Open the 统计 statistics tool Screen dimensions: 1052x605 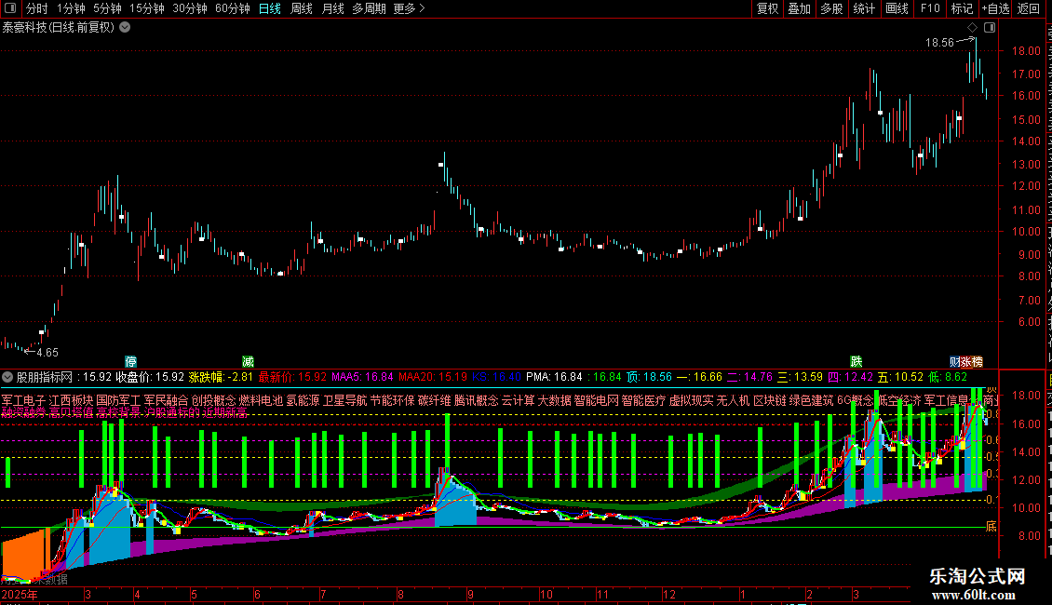(864, 8)
